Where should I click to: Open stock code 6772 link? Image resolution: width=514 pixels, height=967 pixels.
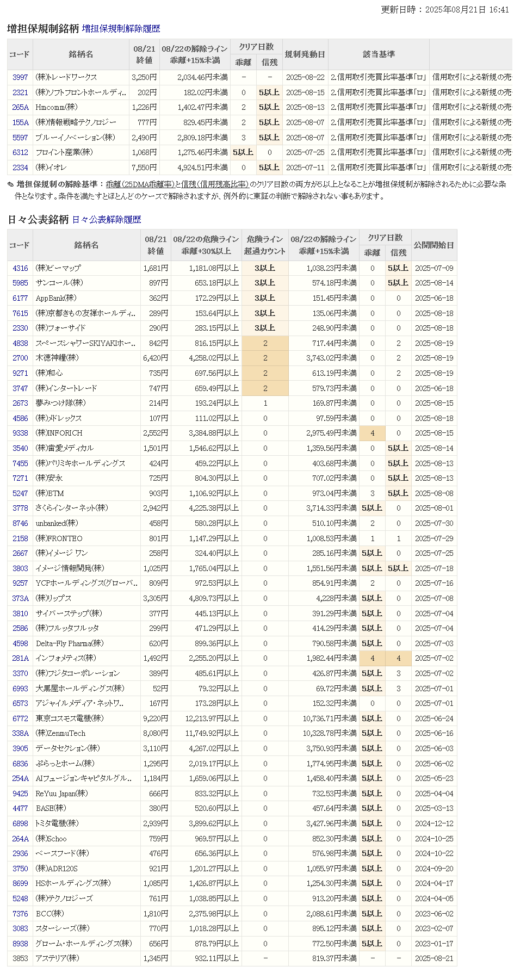[20, 718]
